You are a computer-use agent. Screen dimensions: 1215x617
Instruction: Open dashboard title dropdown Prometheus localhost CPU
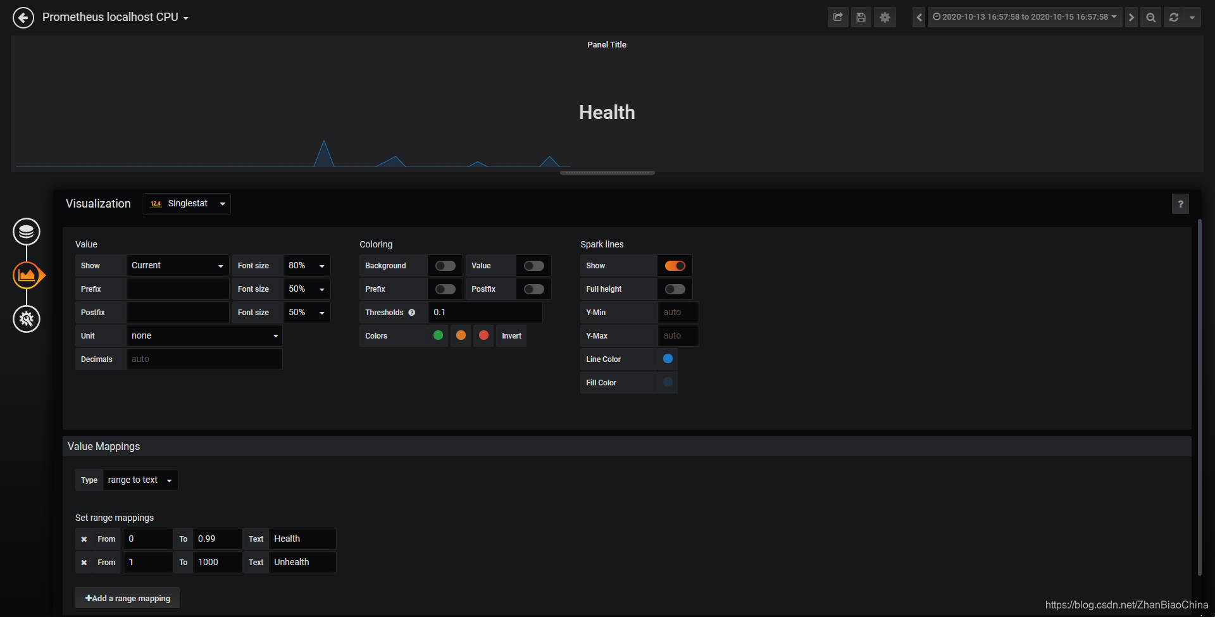[x=115, y=17]
